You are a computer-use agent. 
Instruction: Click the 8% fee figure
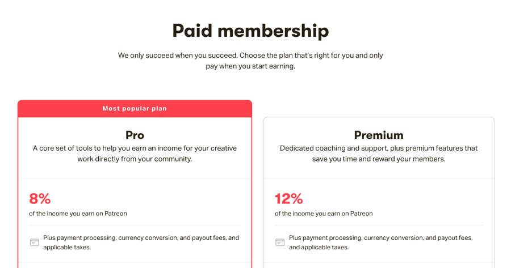click(x=40, y=199)
